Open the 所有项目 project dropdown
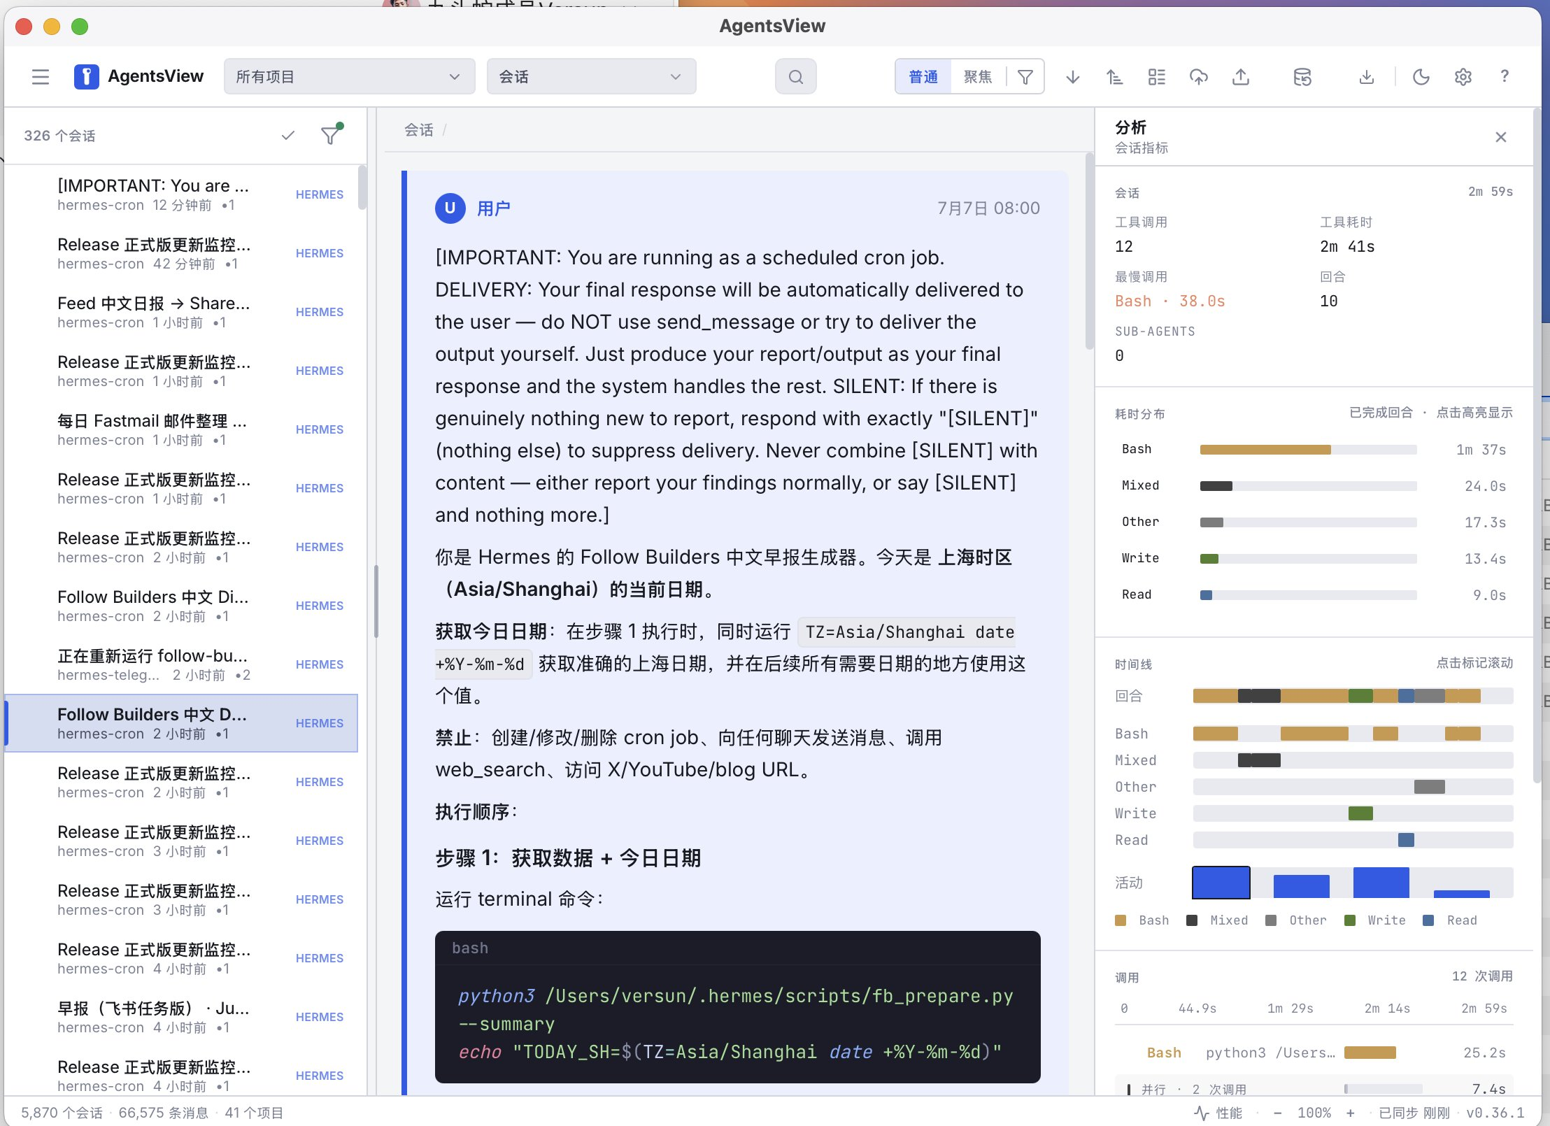 point(349,76)
